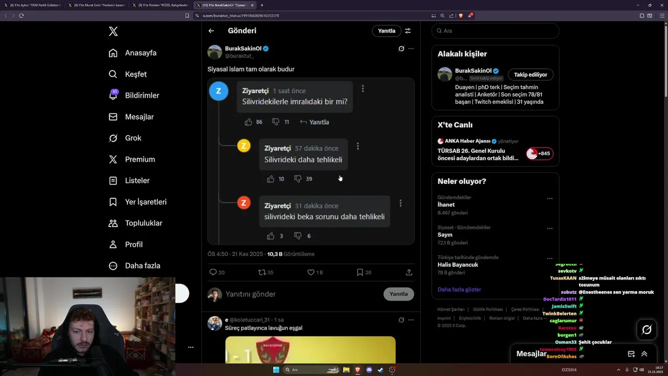This screenshot has height=376, width=668.
Task: Open options for the İhanet trend
Action: tap(550, 198)
